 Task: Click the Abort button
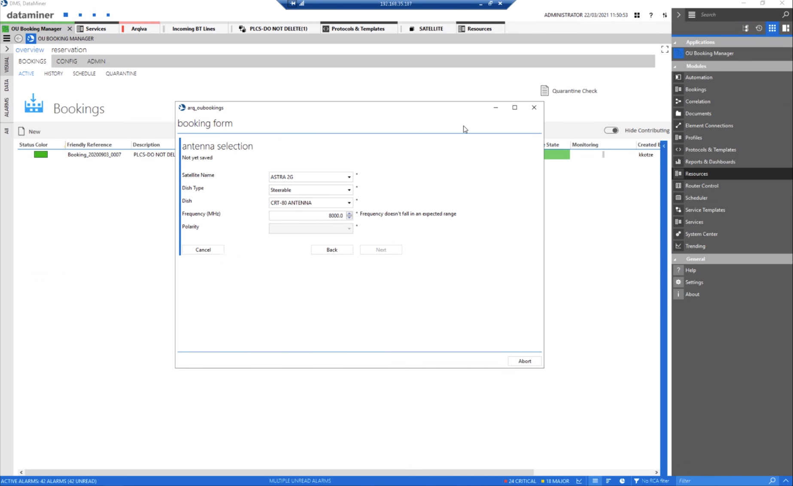524,361
